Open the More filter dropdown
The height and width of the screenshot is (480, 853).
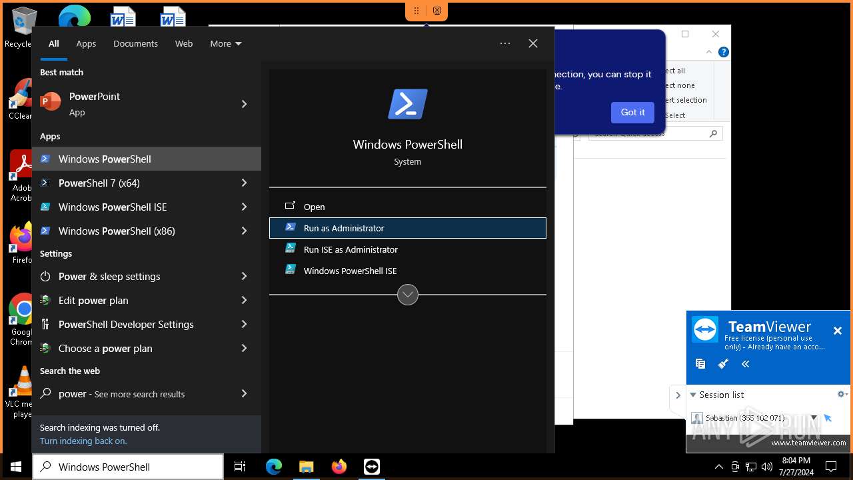[x=226, y=43]
